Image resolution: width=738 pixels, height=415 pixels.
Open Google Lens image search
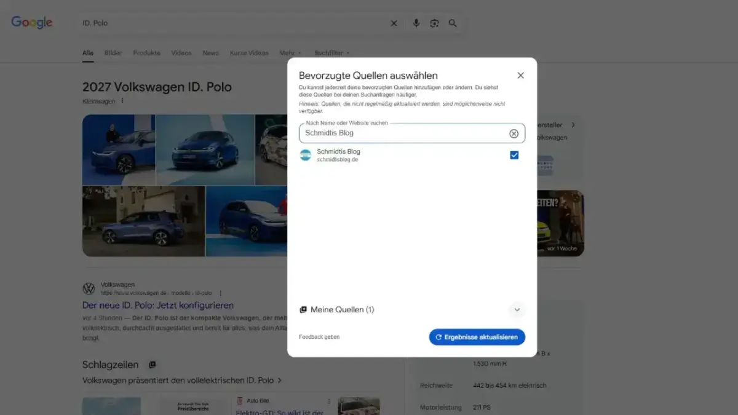(x=434, y=23)
